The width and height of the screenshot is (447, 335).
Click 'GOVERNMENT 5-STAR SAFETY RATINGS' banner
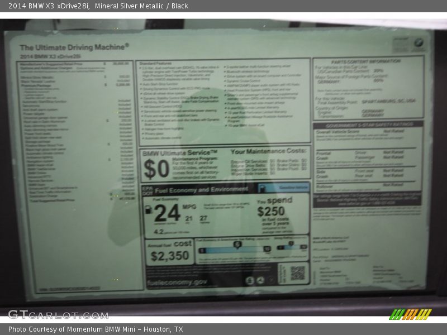369,125
